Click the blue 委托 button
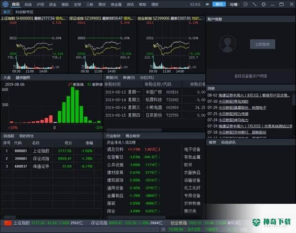This screenshot has height=233, width=296. click(219, 4)
